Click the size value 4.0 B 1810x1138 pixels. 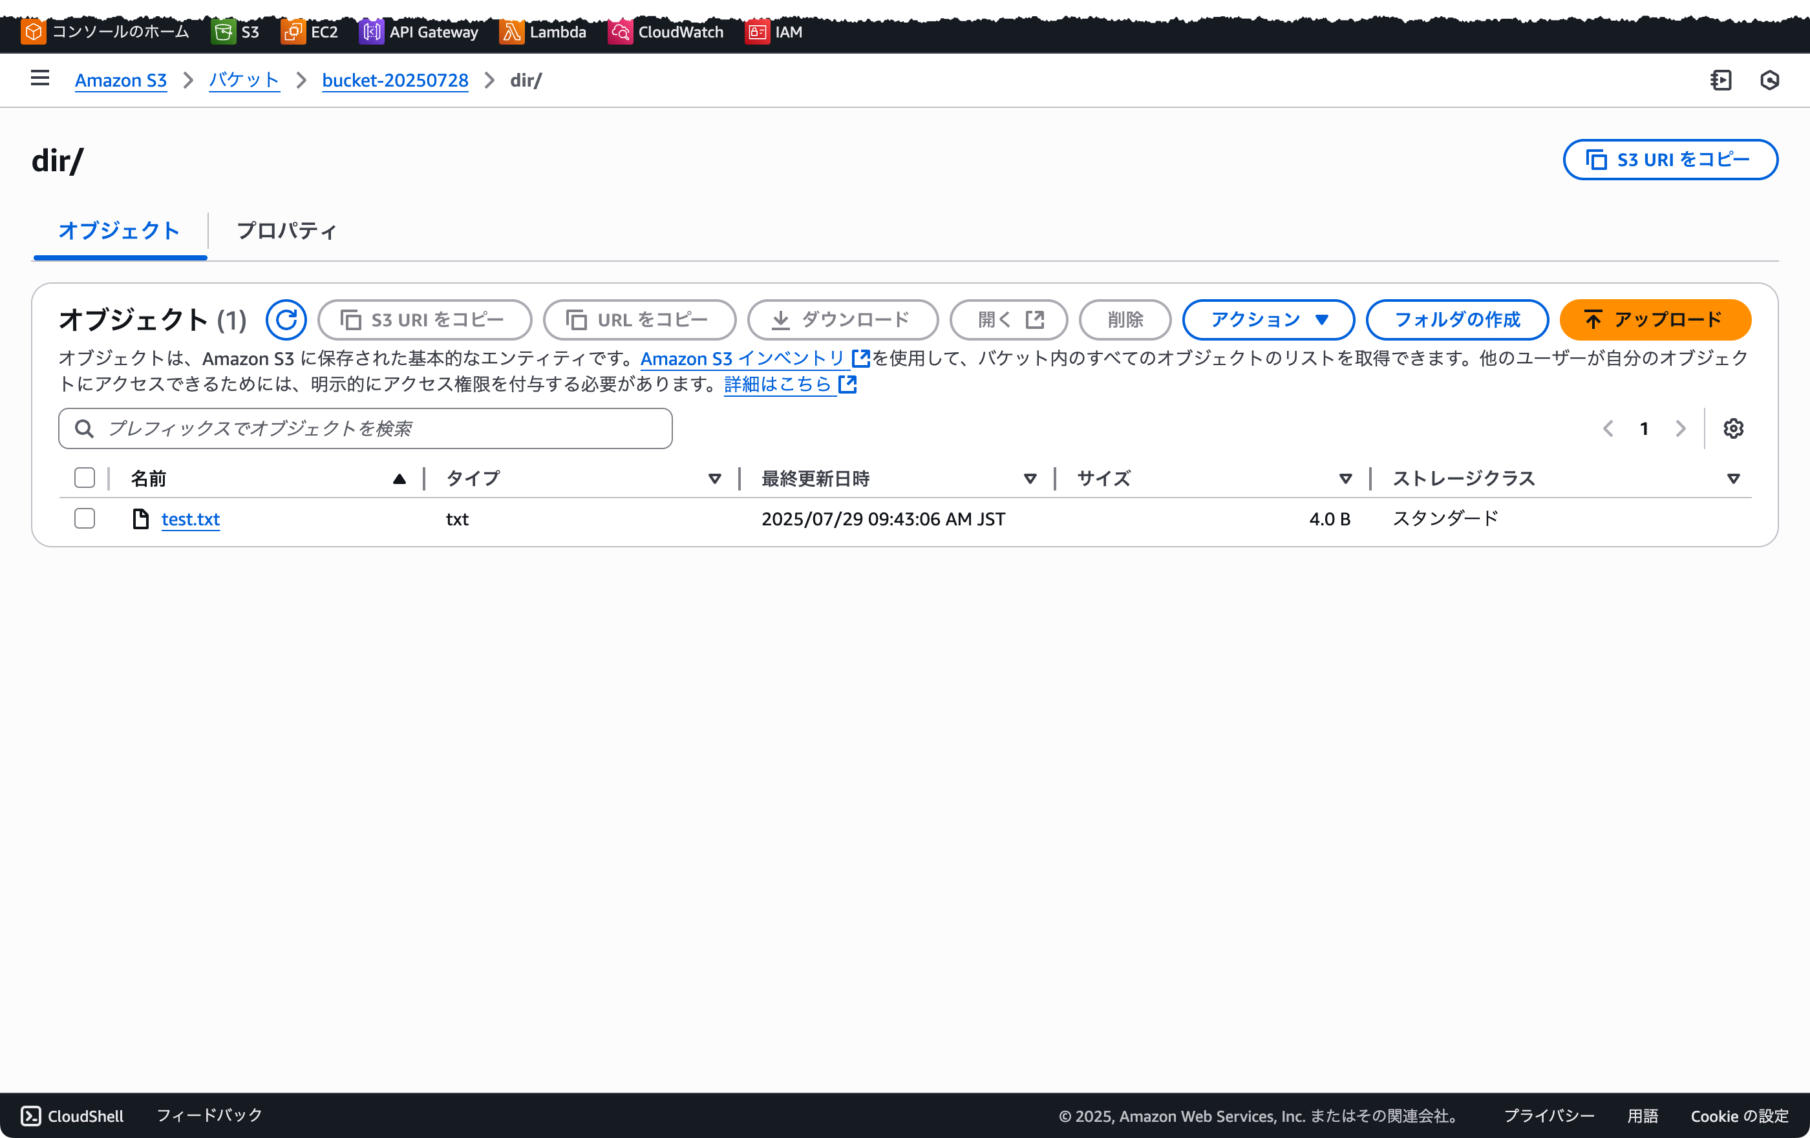[1330, 519]
